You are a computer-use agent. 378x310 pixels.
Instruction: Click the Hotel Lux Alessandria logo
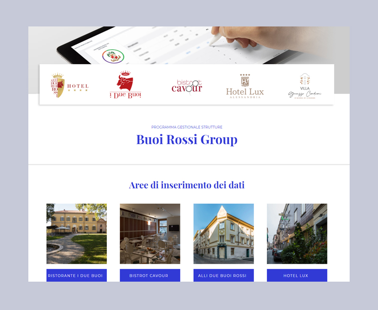click(x=245, y=86)
